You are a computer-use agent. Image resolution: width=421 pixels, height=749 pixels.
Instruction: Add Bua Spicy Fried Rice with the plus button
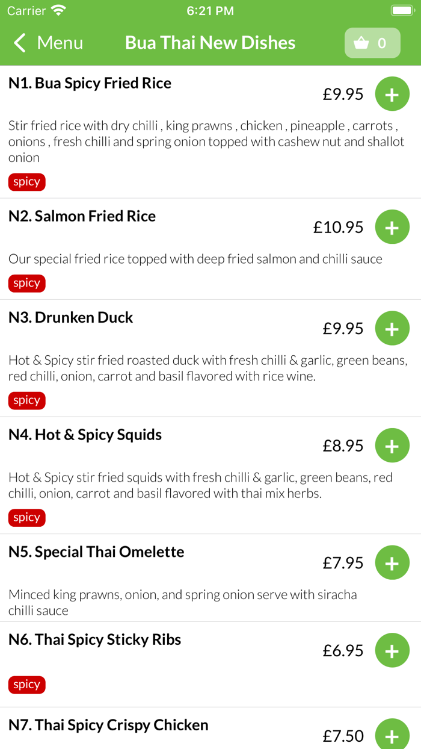[x=392, y=94]
